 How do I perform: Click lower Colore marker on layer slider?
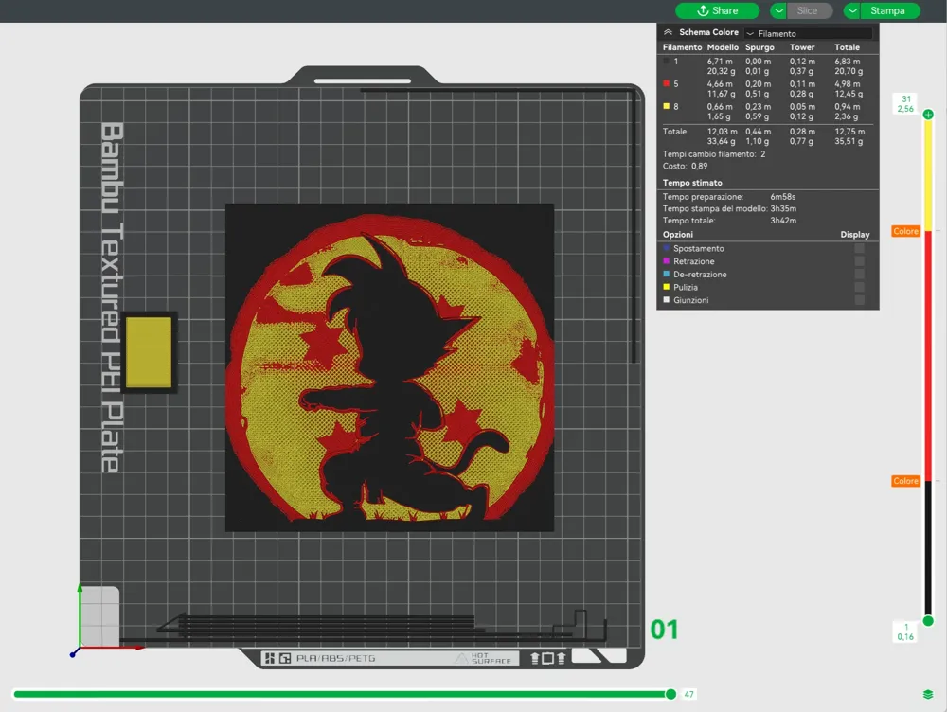coord(906,481)
